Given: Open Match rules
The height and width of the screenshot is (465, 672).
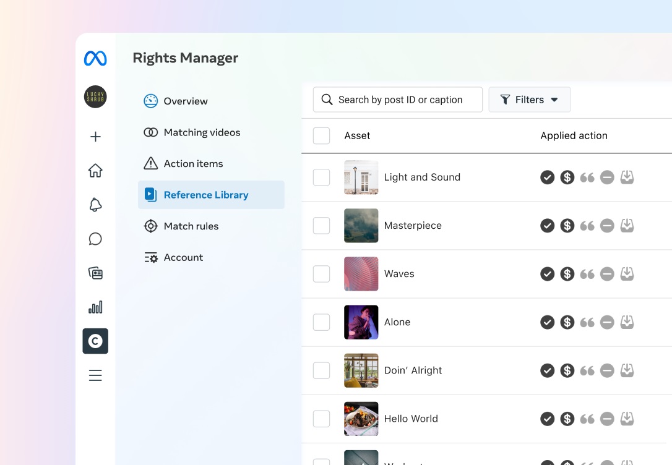Looking at the screenshot, I should tap(211, 226).
